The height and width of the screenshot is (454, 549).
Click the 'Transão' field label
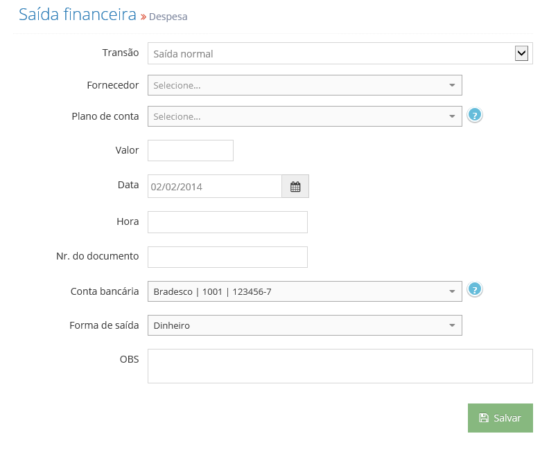[121, 53]
